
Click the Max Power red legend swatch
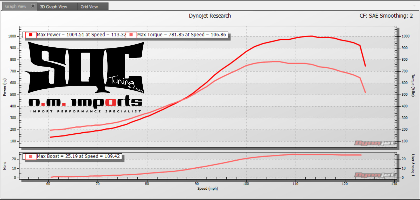click(31, 35)
